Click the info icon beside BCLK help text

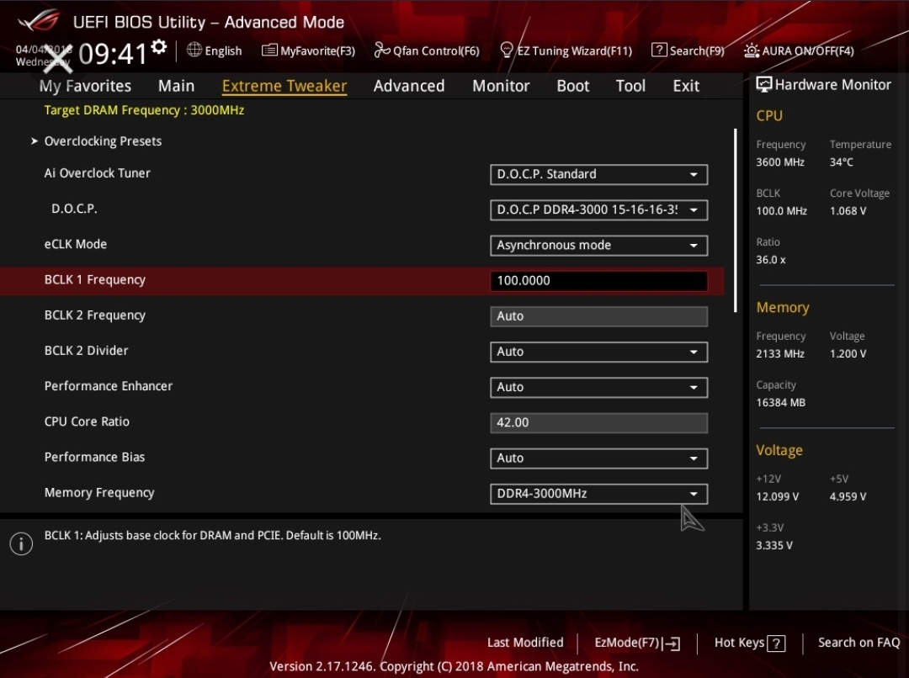(21, 543)
